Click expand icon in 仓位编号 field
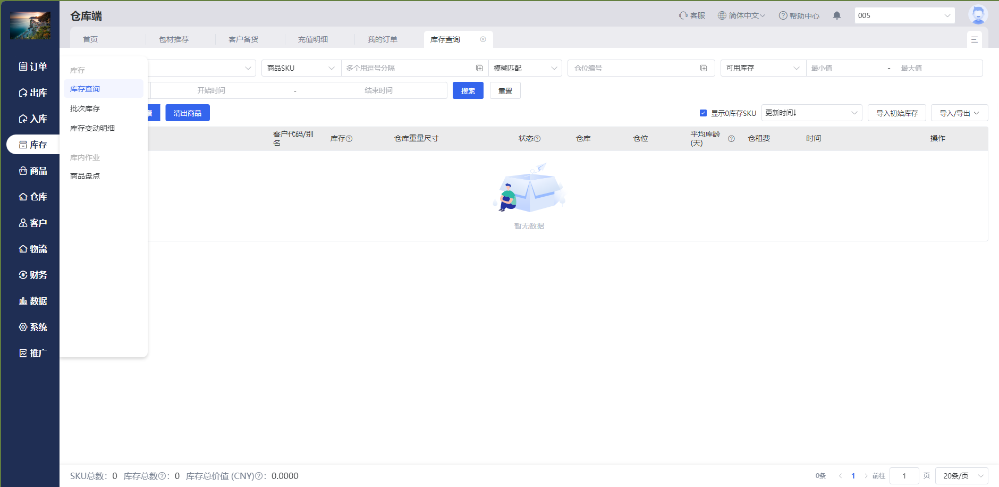999x487 pixels. (x=704, y=68)
